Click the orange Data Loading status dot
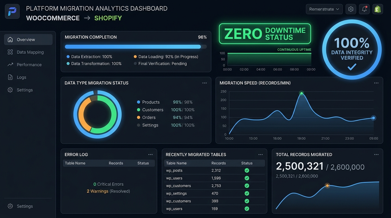This screenshot has width=391, height=218. tap(135, 57)
